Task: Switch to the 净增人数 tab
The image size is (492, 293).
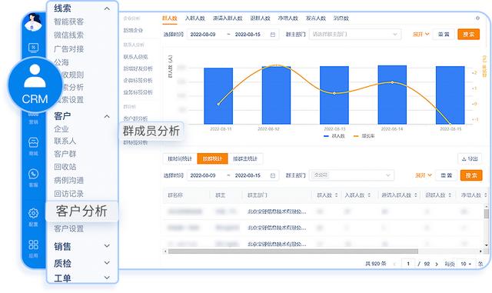Action: pyautogui.click(x=288, y=18)
